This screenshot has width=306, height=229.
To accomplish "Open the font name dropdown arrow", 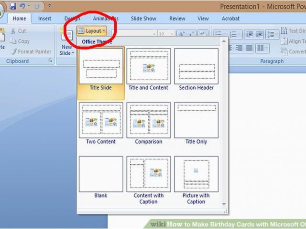I will 154,34.
